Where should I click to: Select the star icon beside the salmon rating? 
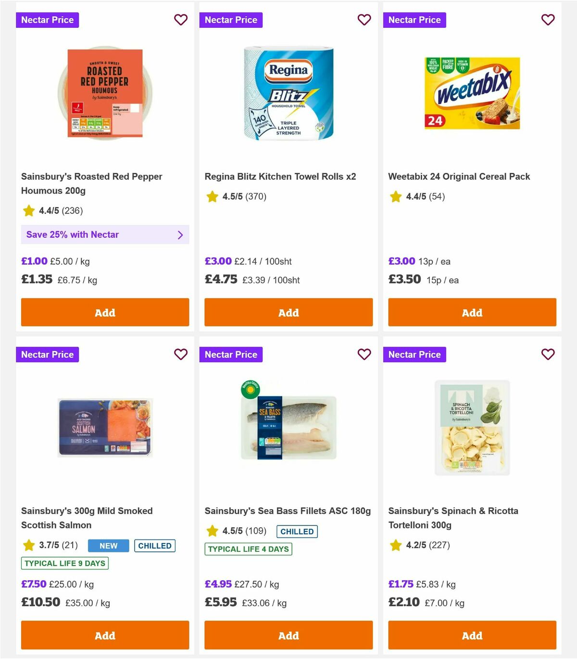tap(28, 546)
